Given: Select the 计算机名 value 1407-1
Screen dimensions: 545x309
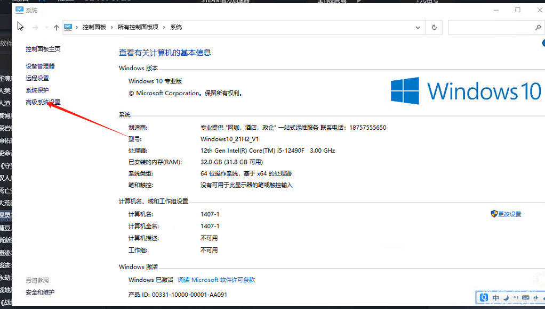Looking at the screenshot, I should point(210,214).
